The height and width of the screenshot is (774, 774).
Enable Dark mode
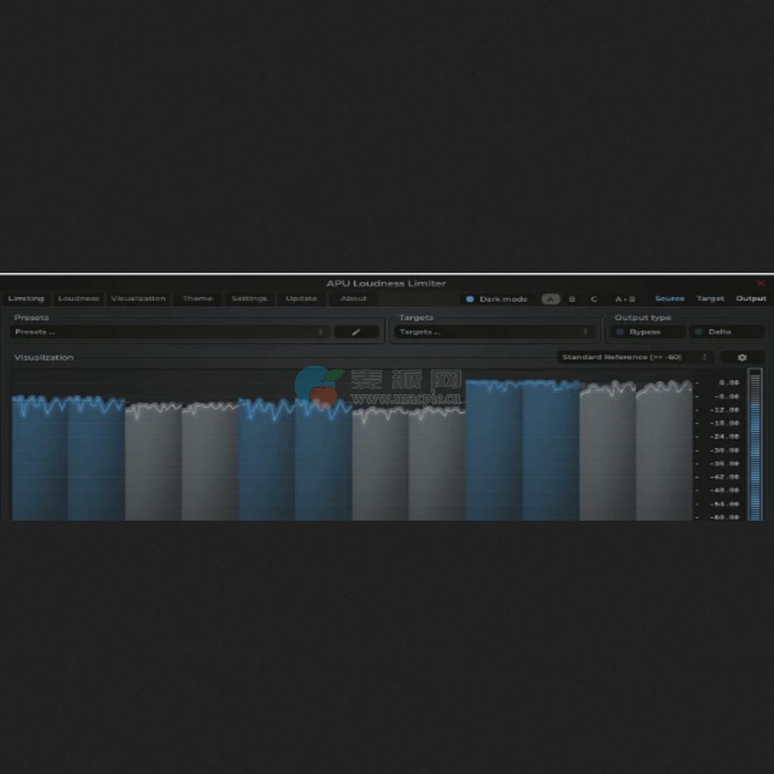click(x=471, y=300)
